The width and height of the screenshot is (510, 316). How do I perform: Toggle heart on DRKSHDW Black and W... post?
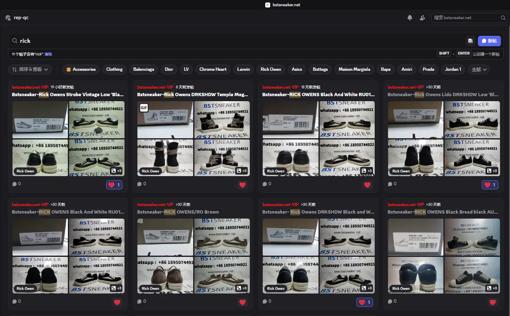[x=365, y=302]
